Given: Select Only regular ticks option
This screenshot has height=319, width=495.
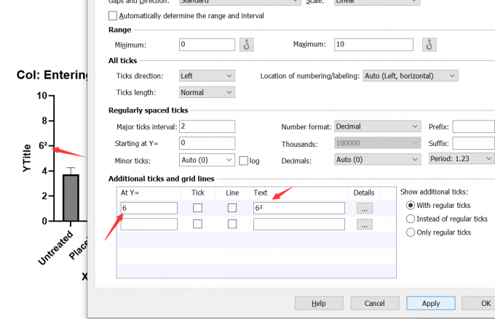Looking at the screenshot, I should click(411, 233).
